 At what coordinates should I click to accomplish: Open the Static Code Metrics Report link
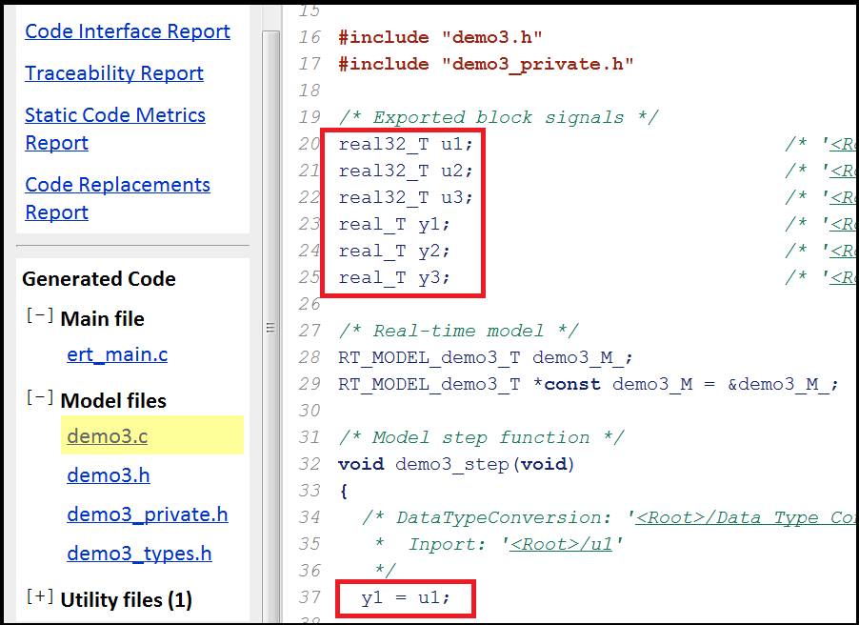coord(115,129)
